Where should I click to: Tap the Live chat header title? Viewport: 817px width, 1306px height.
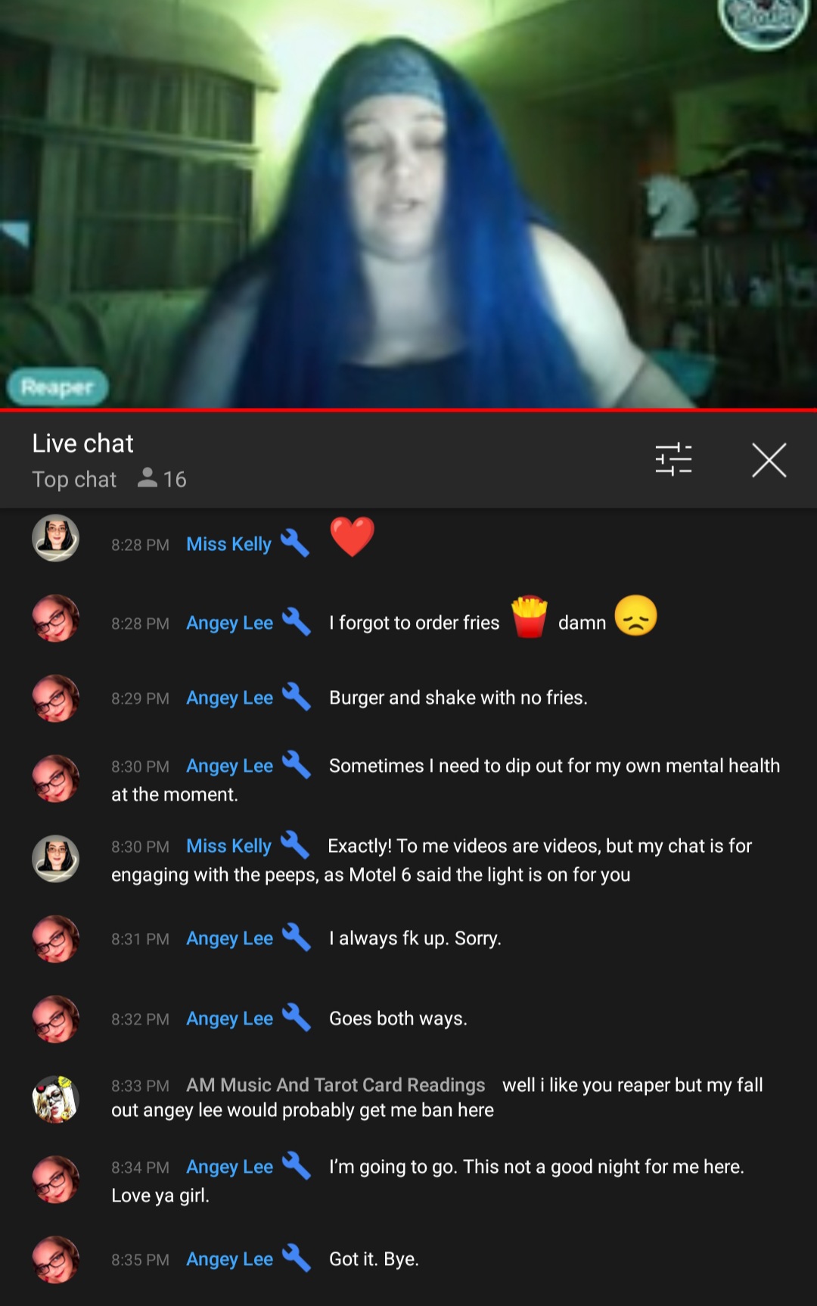point(82,443)
